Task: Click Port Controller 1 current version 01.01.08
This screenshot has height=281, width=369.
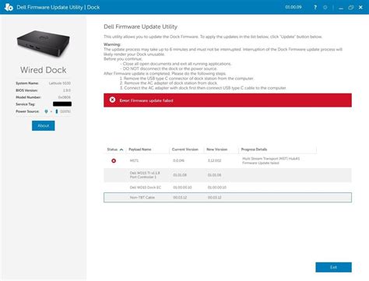Action: [180, 175]
